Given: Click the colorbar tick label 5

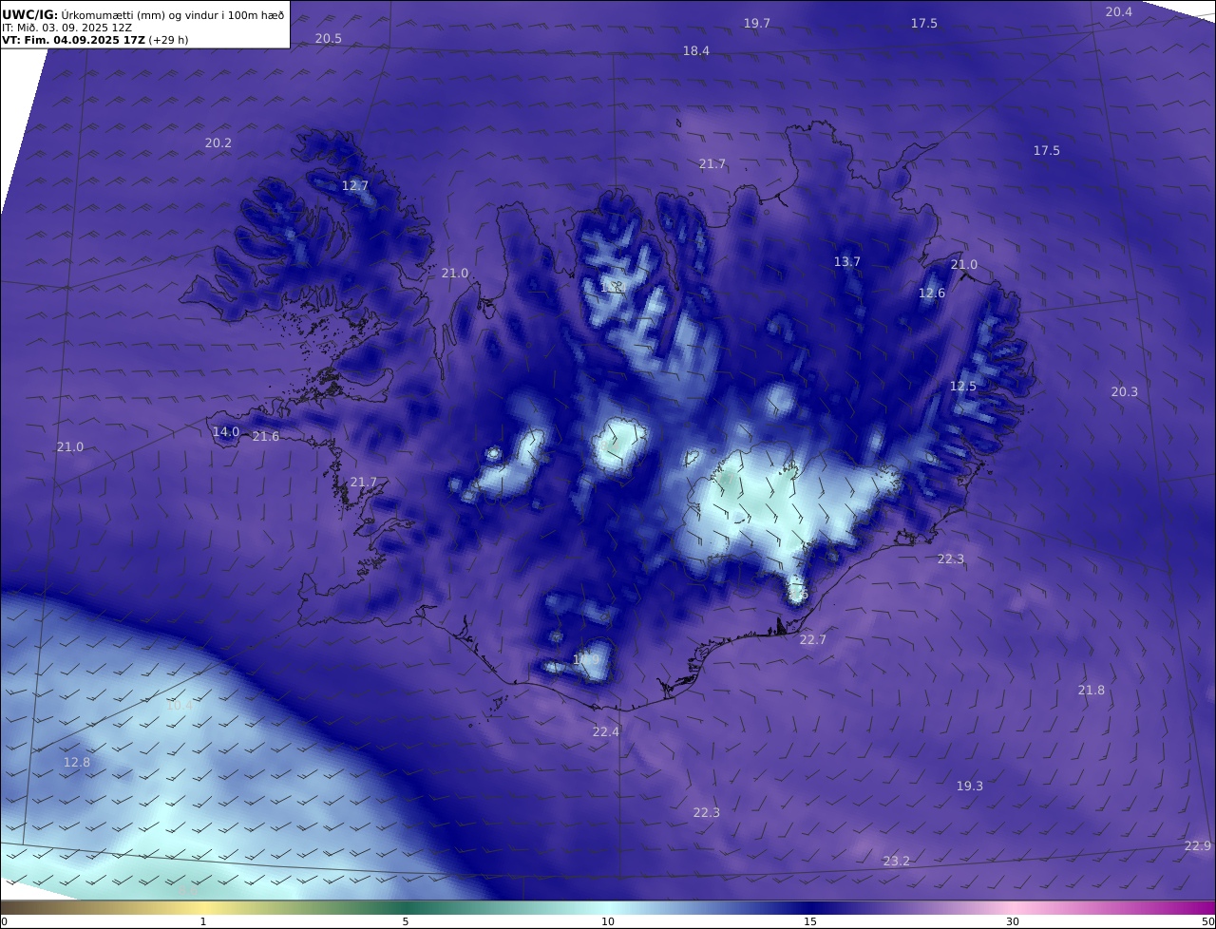Looking at the screenshot, I should [406, 921].
